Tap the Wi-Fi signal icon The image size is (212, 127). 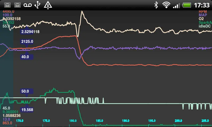[x=166, y=5]
